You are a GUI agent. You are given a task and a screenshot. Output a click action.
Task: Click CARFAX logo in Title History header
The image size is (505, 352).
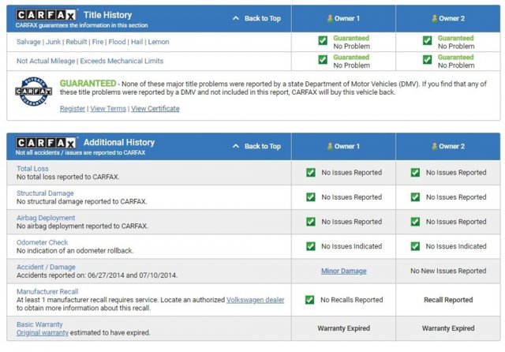(46, 15)
